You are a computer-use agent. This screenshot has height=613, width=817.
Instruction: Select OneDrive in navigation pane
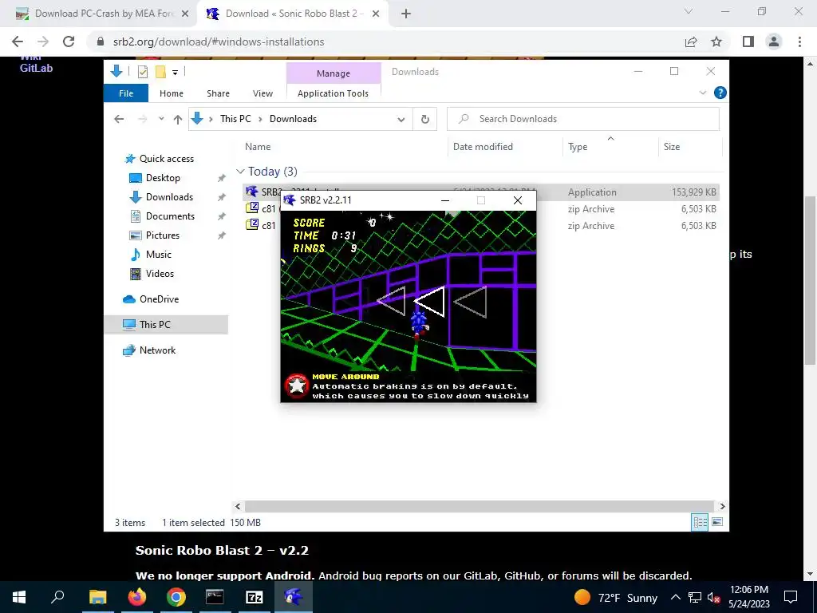(x=159, y=299)
